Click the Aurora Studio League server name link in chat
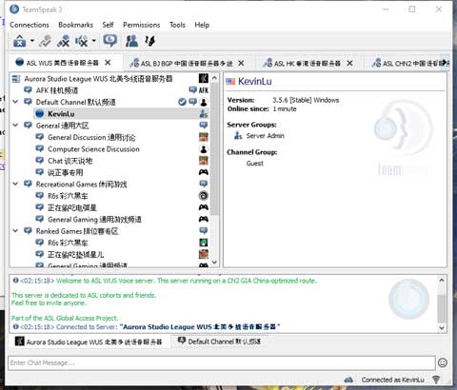 coord(201,327)
